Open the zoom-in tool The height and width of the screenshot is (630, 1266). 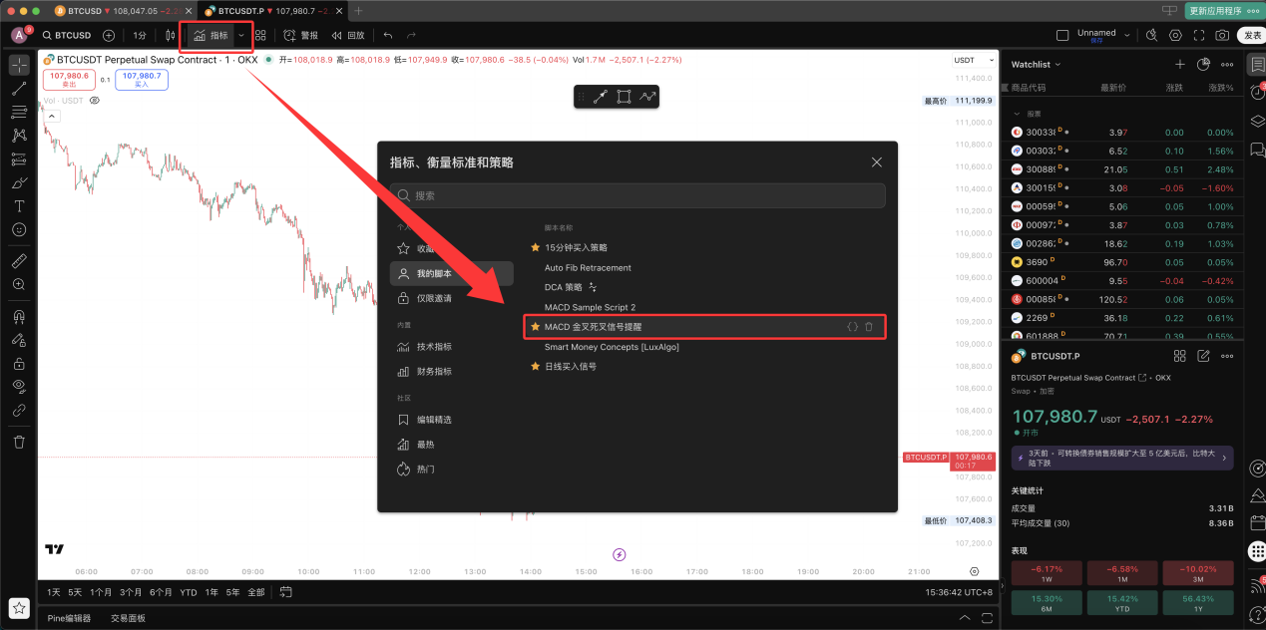(18, 283)
